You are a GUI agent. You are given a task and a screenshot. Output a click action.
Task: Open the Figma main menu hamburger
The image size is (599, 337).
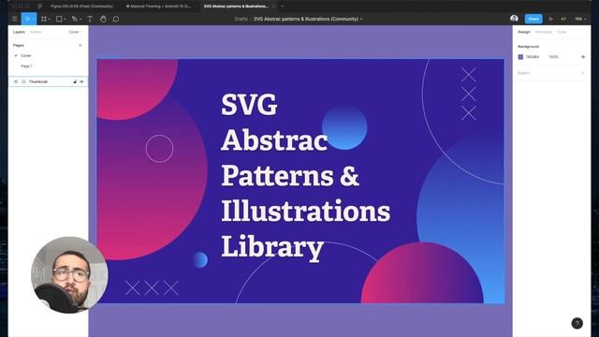coord(15,19)
